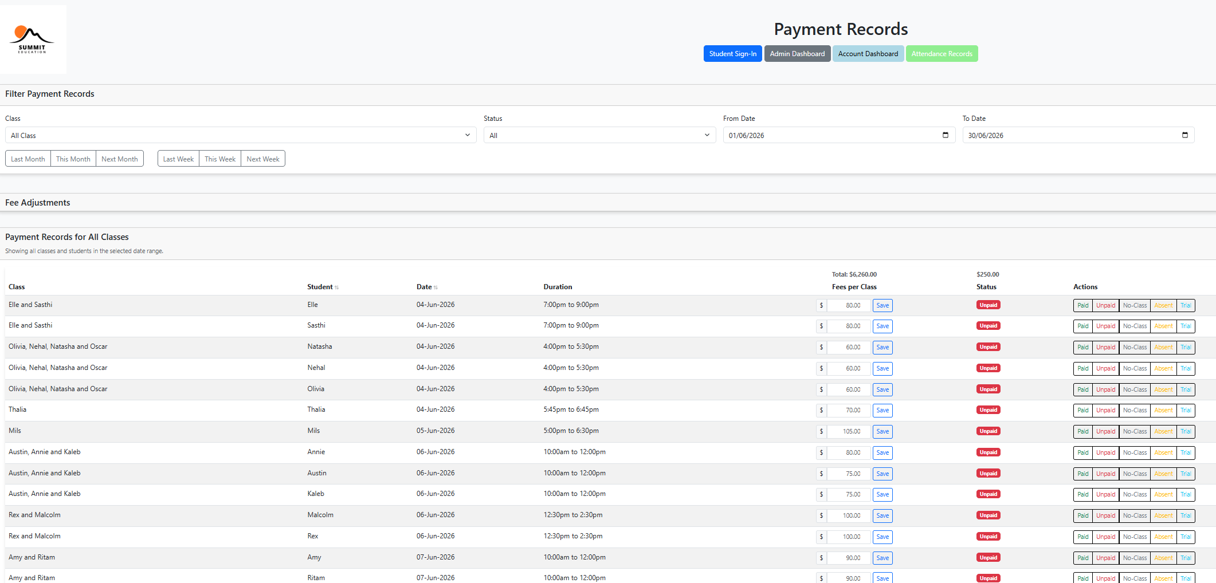Click Unpaid status badge in Annie's row
The width and height of the screenshot is (1216, 583).
click(x=988, y=452)
